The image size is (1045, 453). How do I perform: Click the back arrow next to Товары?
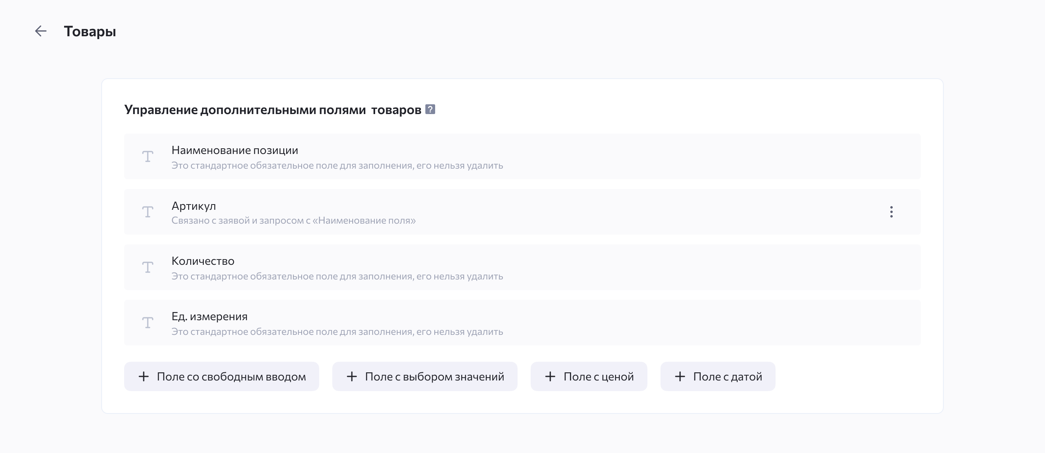(x=41, y=31)
